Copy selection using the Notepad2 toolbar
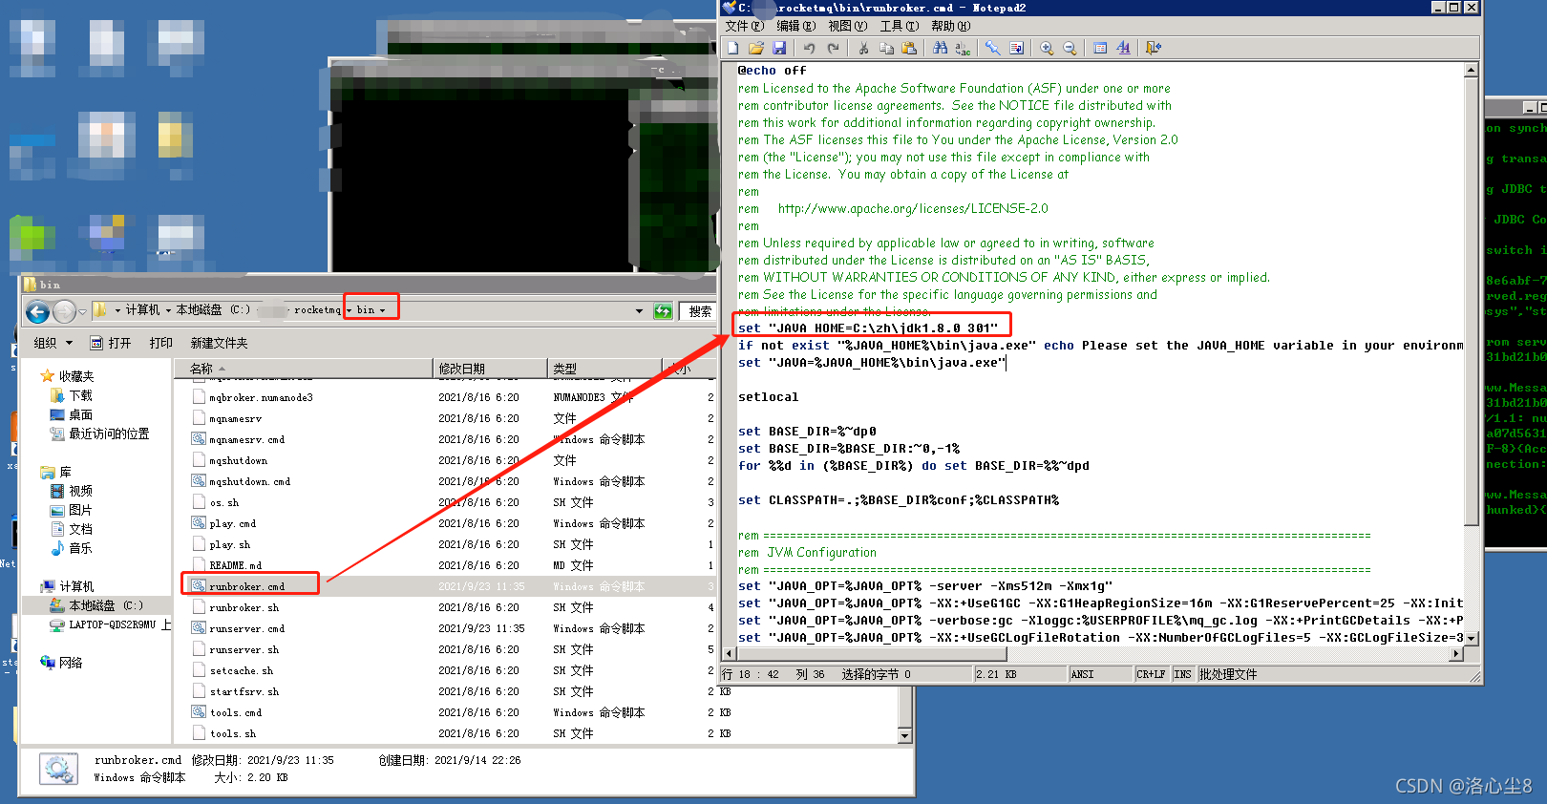This screenshot has width=1547, height=804. coord(886,48)
